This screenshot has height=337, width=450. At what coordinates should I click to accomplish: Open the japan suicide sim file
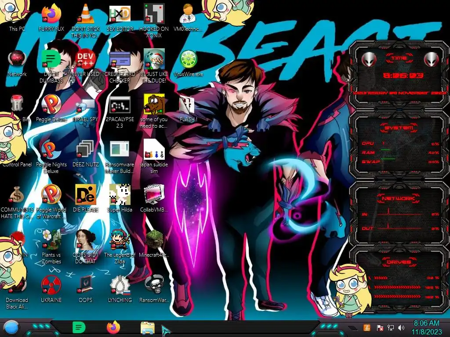(x=154, y=150)
